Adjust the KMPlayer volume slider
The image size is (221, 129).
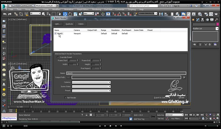[213, 126]
